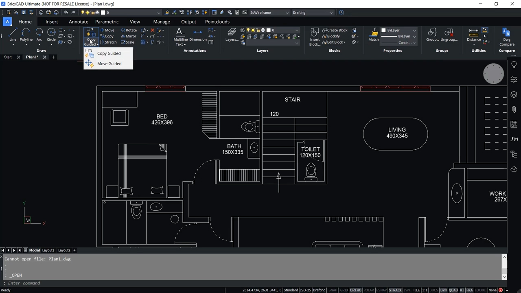Toggle ORTHO mode in the status bar
The width and height of the screenshot is (521, 293).
(356, 290)
